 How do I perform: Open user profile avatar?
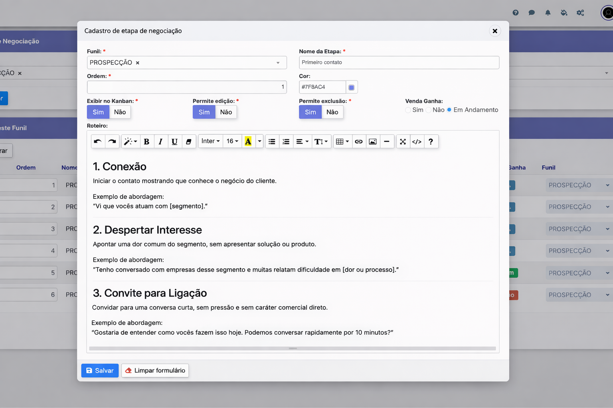pos(607,13)
